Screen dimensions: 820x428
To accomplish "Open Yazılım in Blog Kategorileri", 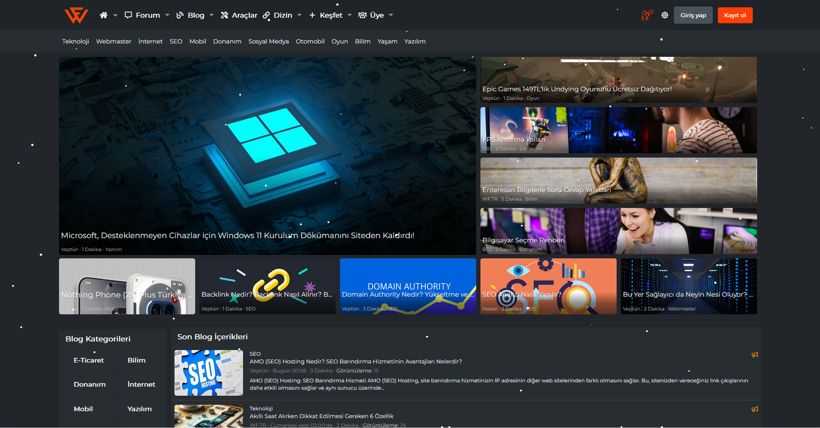I will (x=140, y=409).
